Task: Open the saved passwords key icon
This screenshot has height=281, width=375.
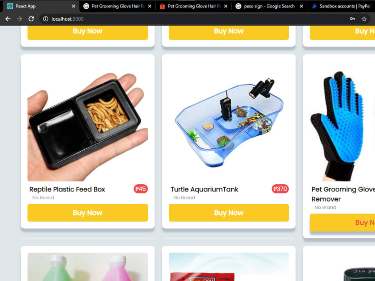Action: [352, 19]
